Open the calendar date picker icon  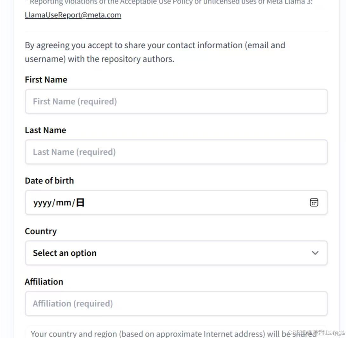click(x=314, y=202)
